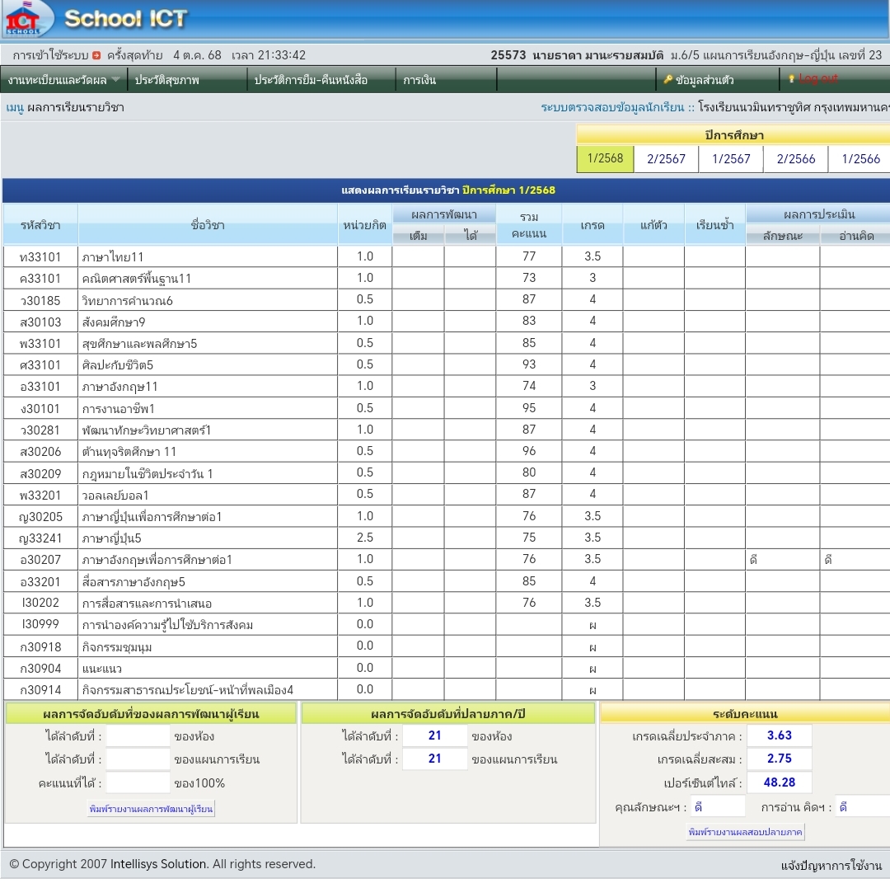Click the key icon next to ข้อมูลส่วนตัว
890x888 pixels.
coord(668,80)
